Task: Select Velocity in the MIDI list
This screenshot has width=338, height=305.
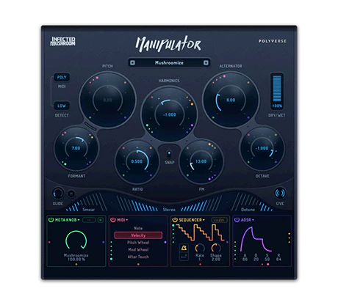Action: pyautogui.click(x=138, y=235)
